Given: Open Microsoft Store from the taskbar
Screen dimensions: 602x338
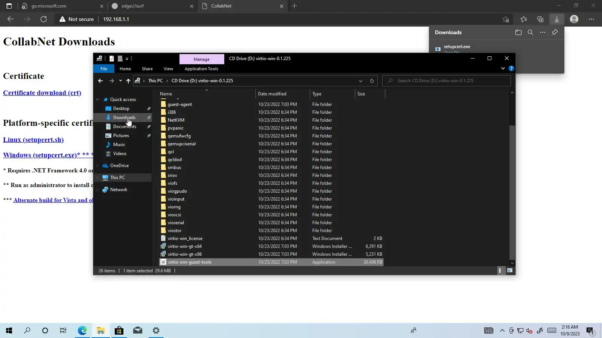Looking at the screenshot, I should [x=119, y=330].
